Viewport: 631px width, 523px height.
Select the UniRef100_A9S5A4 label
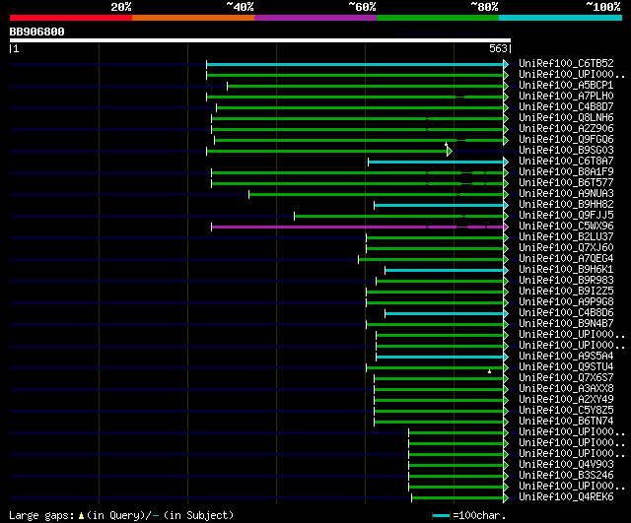click(x=566, y=357)
